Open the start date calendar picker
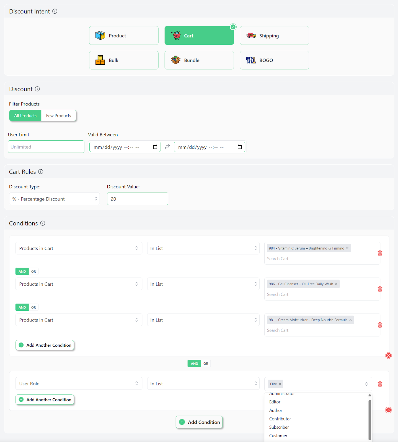This screenshot has width=398, height=442. pyautogui.click(x=155, y=147)
